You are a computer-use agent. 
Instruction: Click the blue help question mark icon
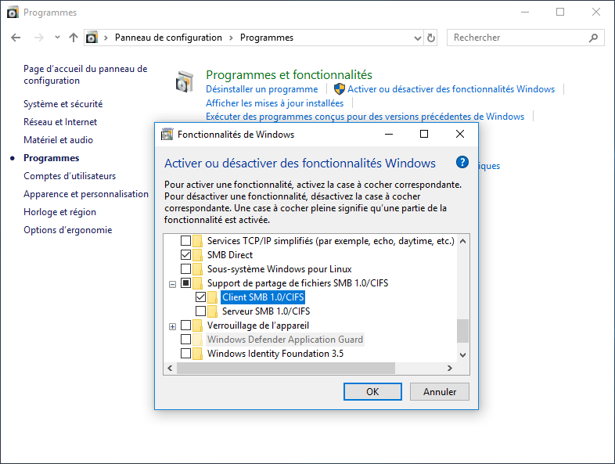(x=462, y=163)
